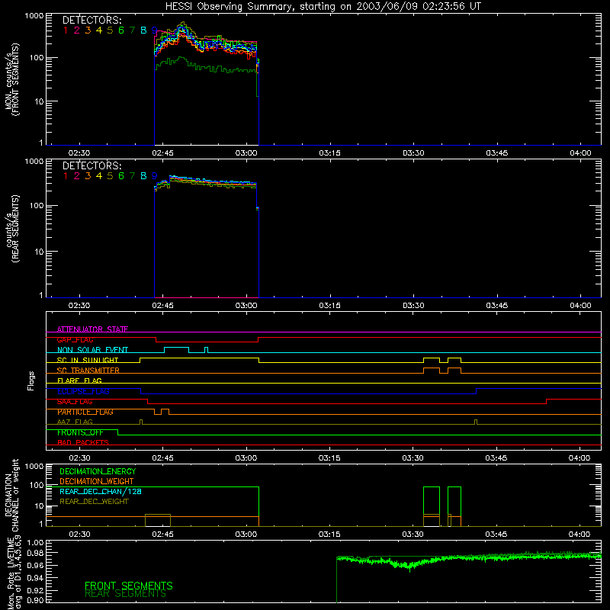This screenshot has height=610, width=610.
Task: Click the 100 y-axis label on decimation plot
Action: coord(37,485)
